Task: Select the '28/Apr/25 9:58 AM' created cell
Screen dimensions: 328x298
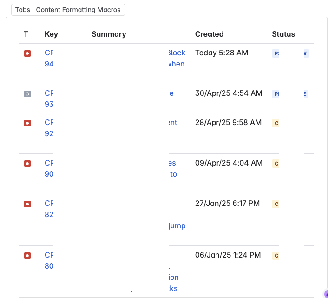Action: pyautogui.click(x=228, y=122)
